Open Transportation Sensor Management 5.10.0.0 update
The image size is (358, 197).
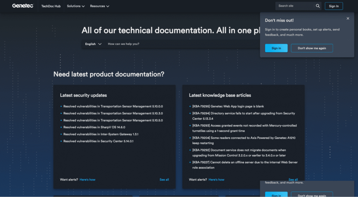click(113, 106)
